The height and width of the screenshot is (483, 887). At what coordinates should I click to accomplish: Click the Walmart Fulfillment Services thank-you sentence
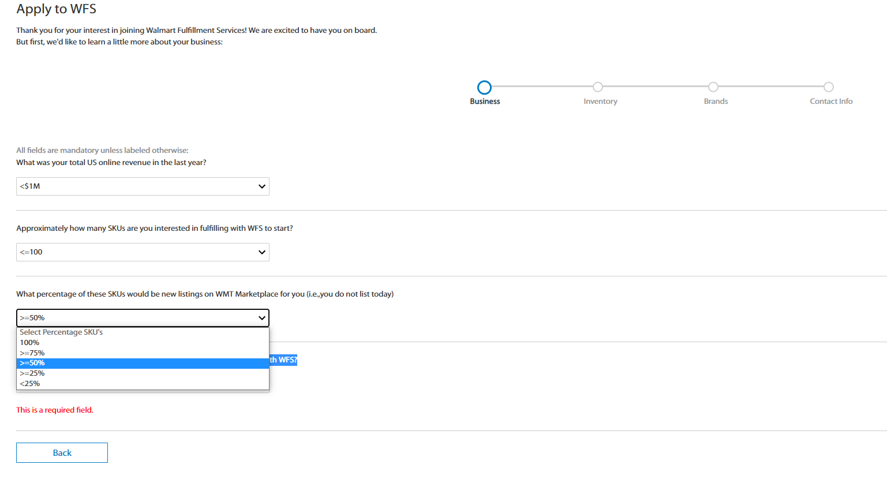pyautogui.click(x=196, y=31)
